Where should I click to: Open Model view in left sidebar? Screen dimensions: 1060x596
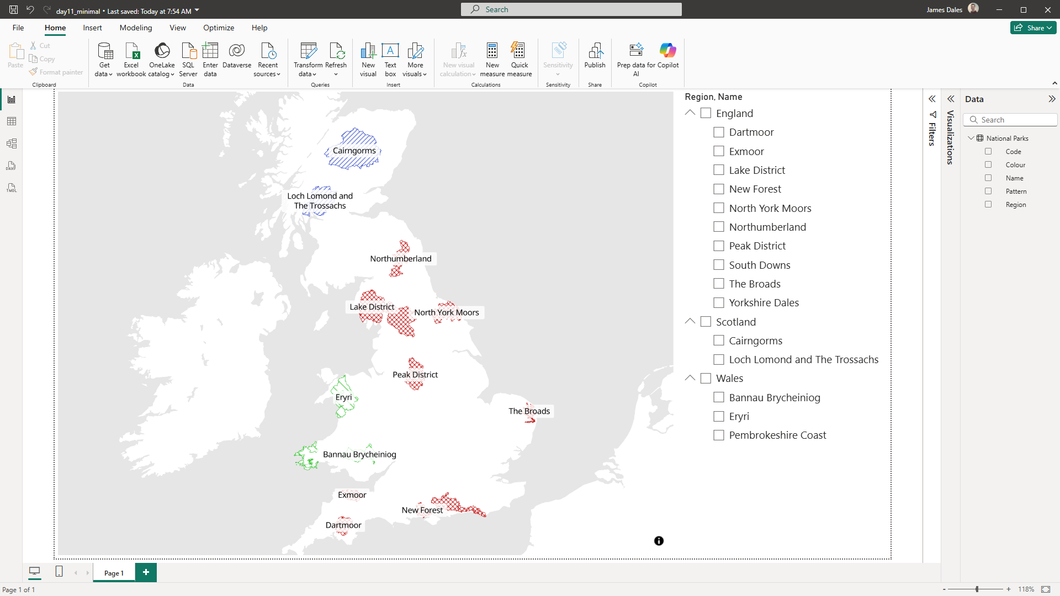[12, 143]
